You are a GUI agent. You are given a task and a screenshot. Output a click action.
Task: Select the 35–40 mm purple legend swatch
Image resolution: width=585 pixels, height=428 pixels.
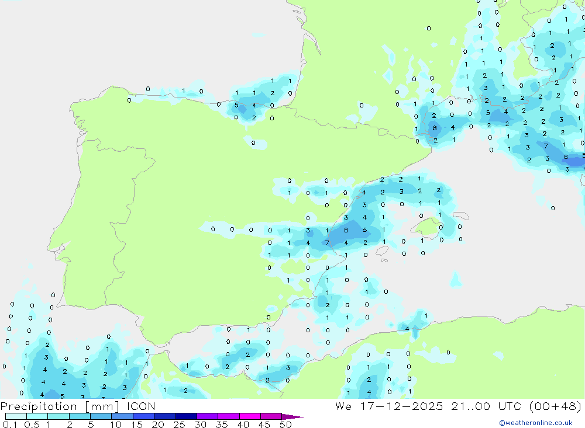click(x=229, y=416)
